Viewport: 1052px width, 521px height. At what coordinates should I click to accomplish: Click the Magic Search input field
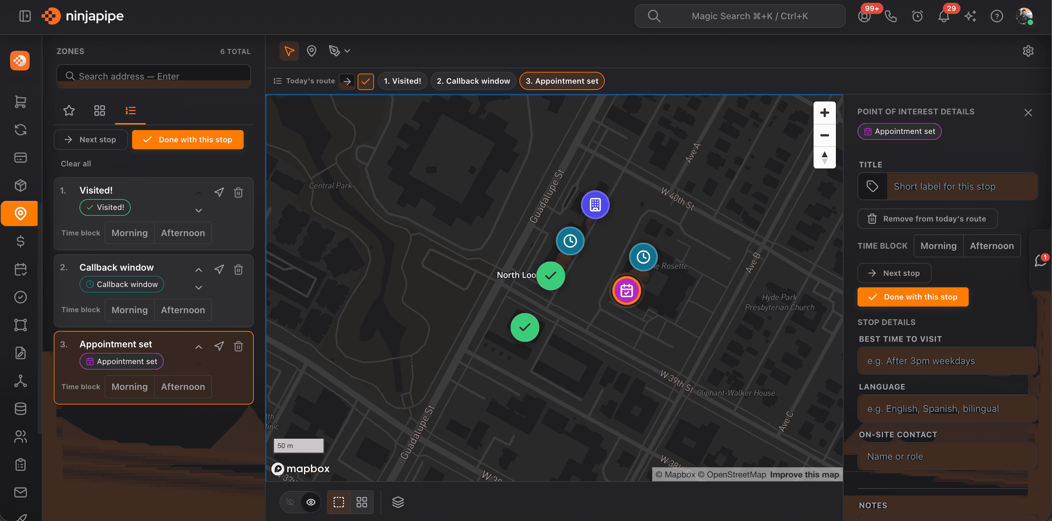click(x=739, y=16)
